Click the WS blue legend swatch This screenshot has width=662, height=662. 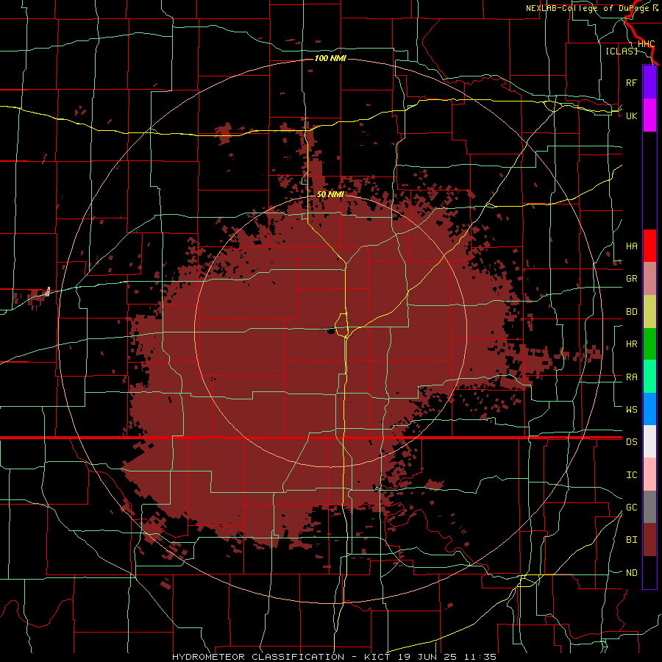click(649, 409)
